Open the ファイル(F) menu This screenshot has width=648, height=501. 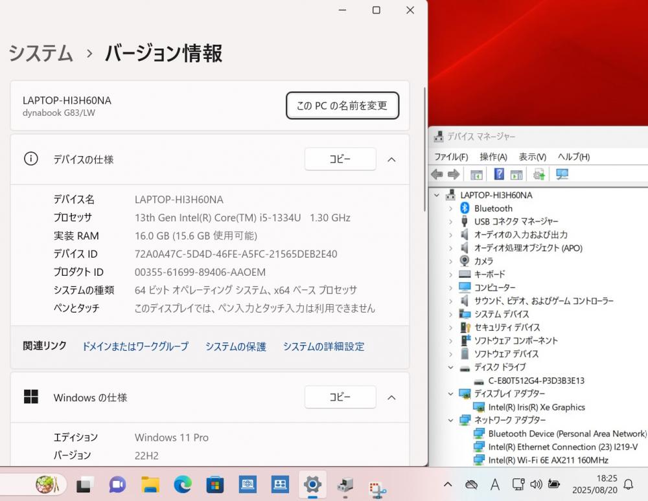click(x=451, y=157)
